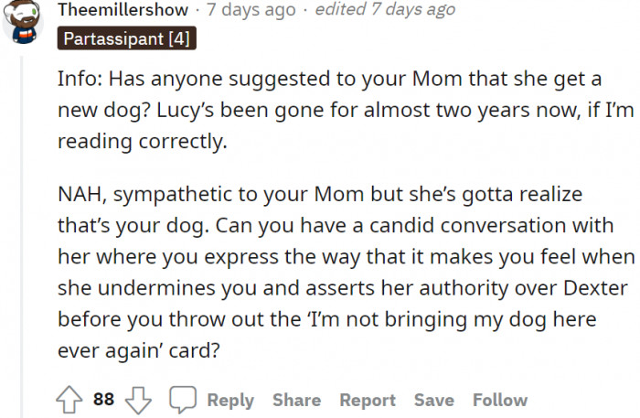
Task: Reply to this comment
Action: 230,400
